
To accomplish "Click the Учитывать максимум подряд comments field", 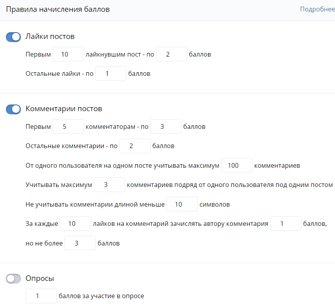I will click(x=110, y=185).
